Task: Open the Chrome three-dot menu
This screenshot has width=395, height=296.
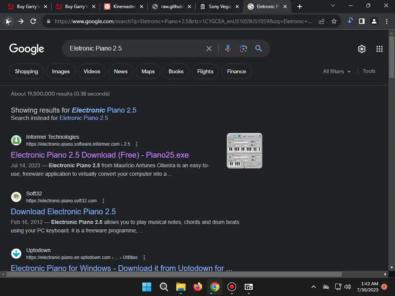Action: (387, 22)
